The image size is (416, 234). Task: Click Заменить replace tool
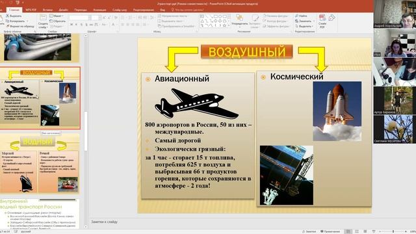(x=305, y=21)
